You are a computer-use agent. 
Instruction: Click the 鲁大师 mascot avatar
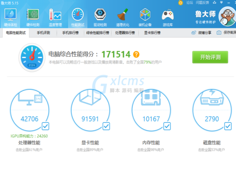click(227, 17)
